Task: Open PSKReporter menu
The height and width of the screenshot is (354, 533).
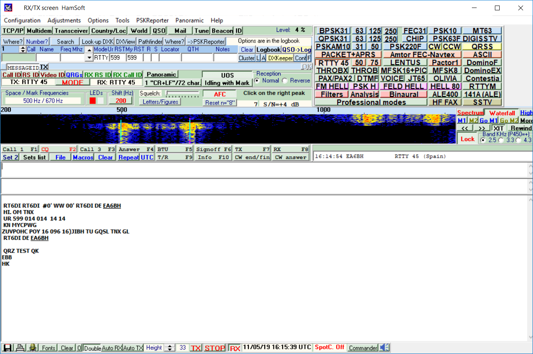Action: point(152,20)
